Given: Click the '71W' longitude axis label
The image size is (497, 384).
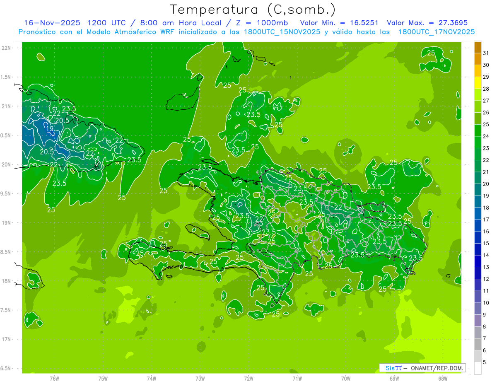Looking at the screenshot, I should (x=297, y=378).
